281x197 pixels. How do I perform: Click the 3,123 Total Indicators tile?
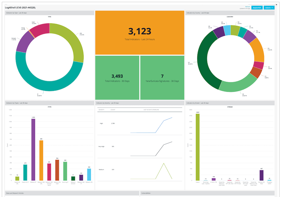click(x=140, y=33)
